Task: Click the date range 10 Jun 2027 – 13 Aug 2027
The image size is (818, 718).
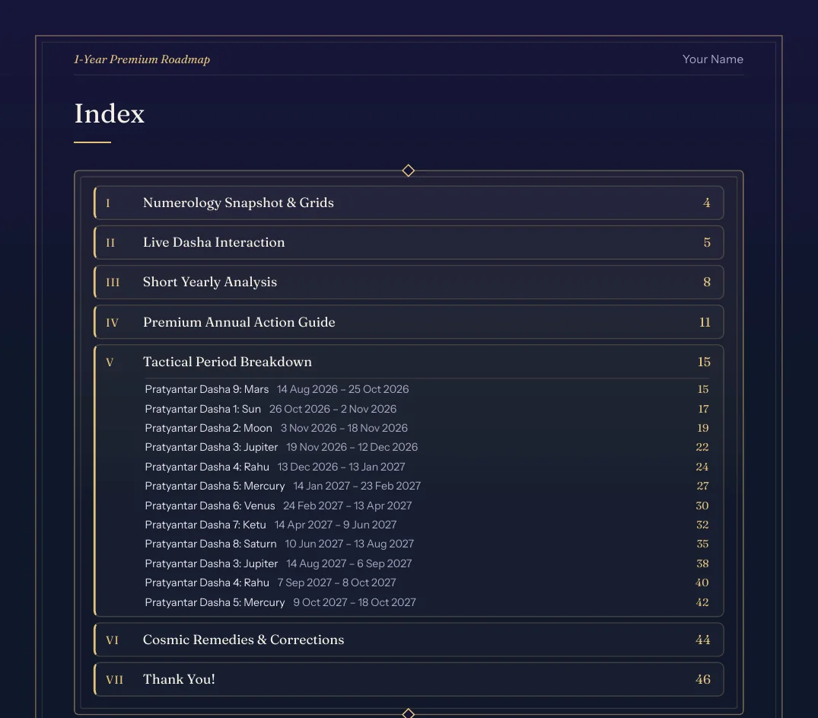Action: click(x=349, y=544)
